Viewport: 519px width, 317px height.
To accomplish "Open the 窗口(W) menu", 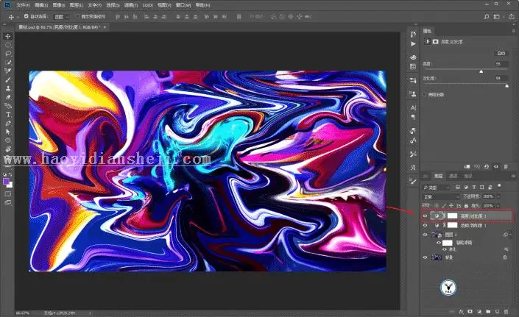I will click(x=183, y=5).
